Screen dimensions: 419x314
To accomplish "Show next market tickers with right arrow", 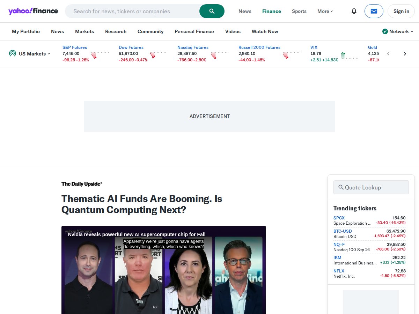I will tap(405, 54).
